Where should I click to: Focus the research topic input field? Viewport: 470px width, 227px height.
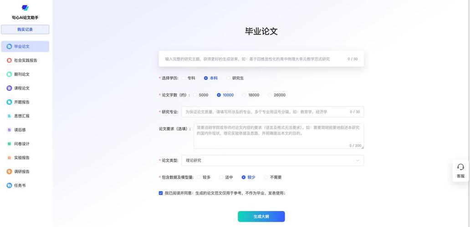261,59
